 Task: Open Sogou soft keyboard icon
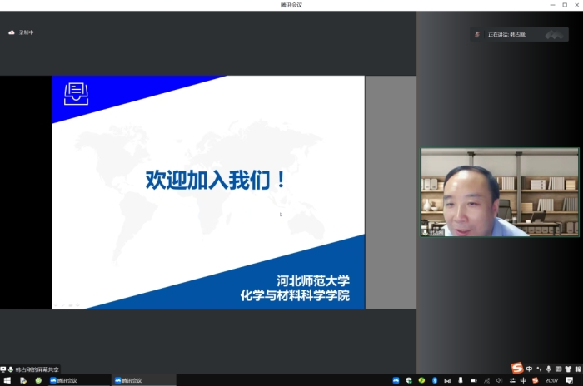557,369
